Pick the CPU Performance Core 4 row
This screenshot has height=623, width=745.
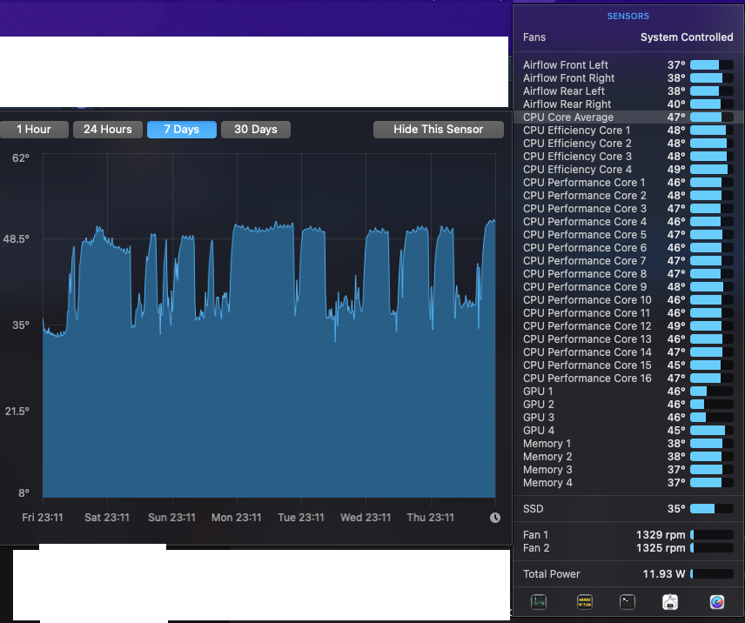pyautogui.click(x=628, y=222)
